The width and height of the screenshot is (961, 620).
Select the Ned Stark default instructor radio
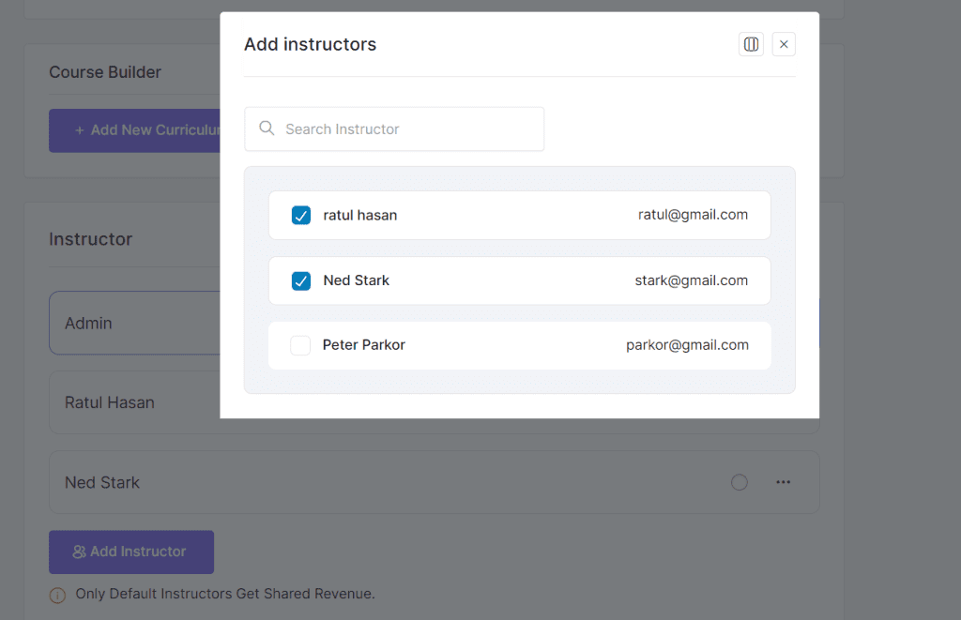(x=740, y=482)
